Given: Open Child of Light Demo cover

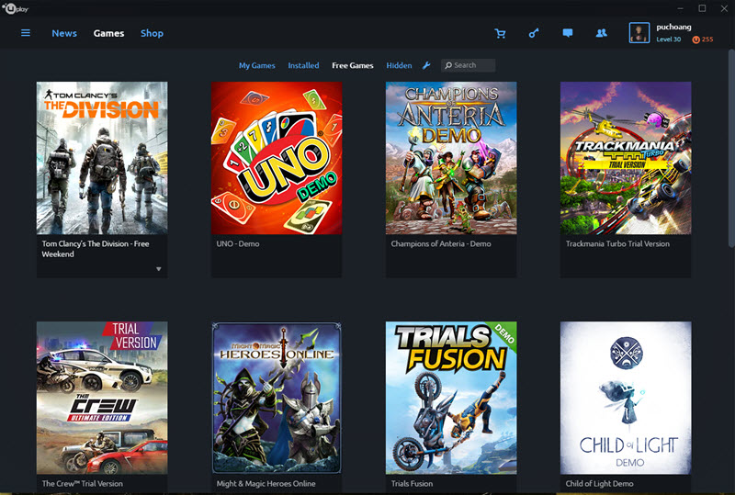Looking at the screenshot, I should [x=626, y=398].
